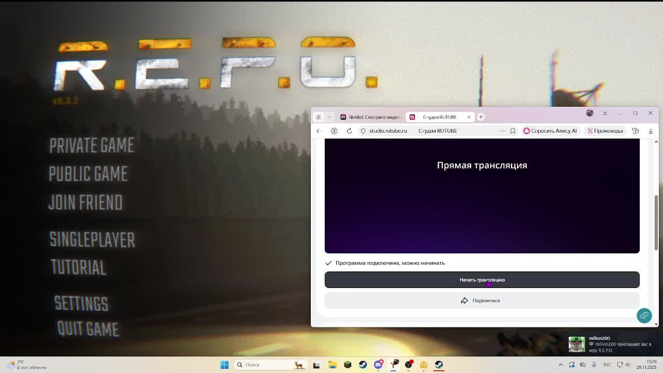Go back using the browser back arrow
This screenshot has width=663, height=373.
tap(319, 131)
